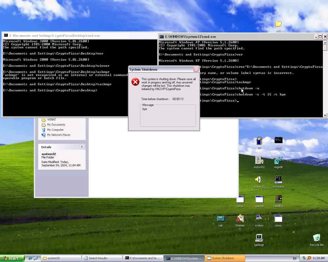The width and height of the screenshot is (328, 262).
Task: Click the Internet Explorer quick launch icon
Action: (x=30, y=258)
